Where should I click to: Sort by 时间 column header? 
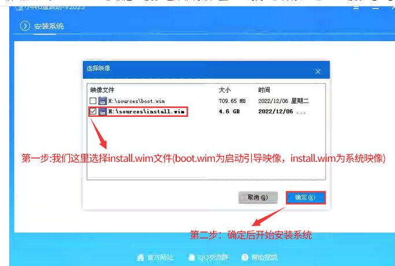(x=264, y=90)
